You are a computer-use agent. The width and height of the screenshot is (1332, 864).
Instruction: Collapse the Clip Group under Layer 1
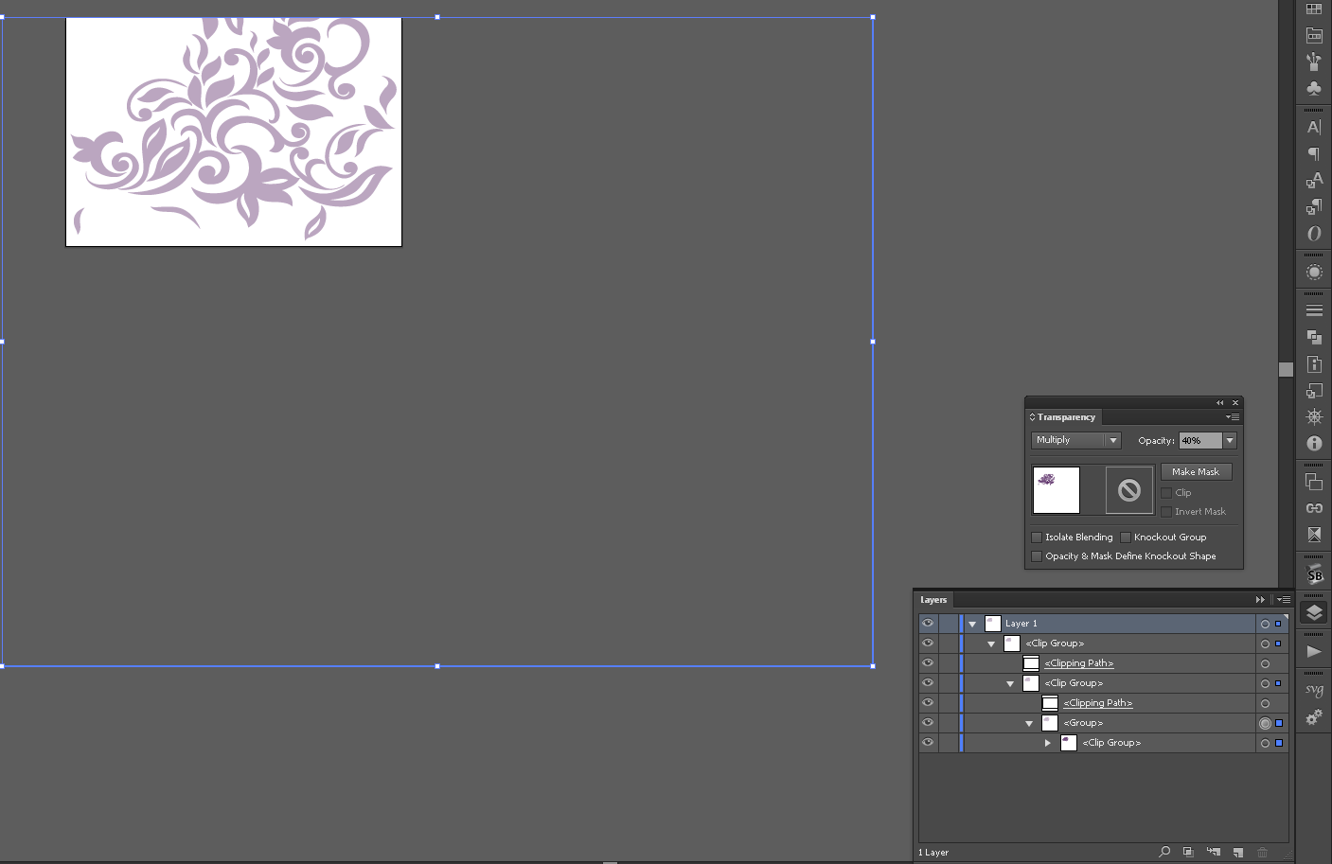click(991, 644)
